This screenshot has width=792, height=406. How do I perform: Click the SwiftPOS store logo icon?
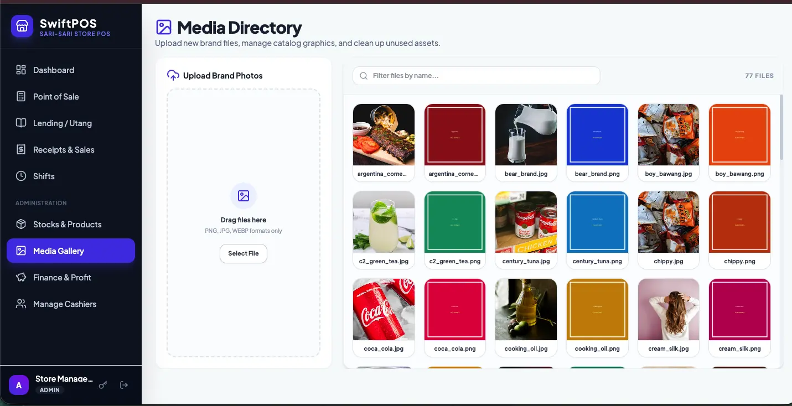[x=22, y=26]
